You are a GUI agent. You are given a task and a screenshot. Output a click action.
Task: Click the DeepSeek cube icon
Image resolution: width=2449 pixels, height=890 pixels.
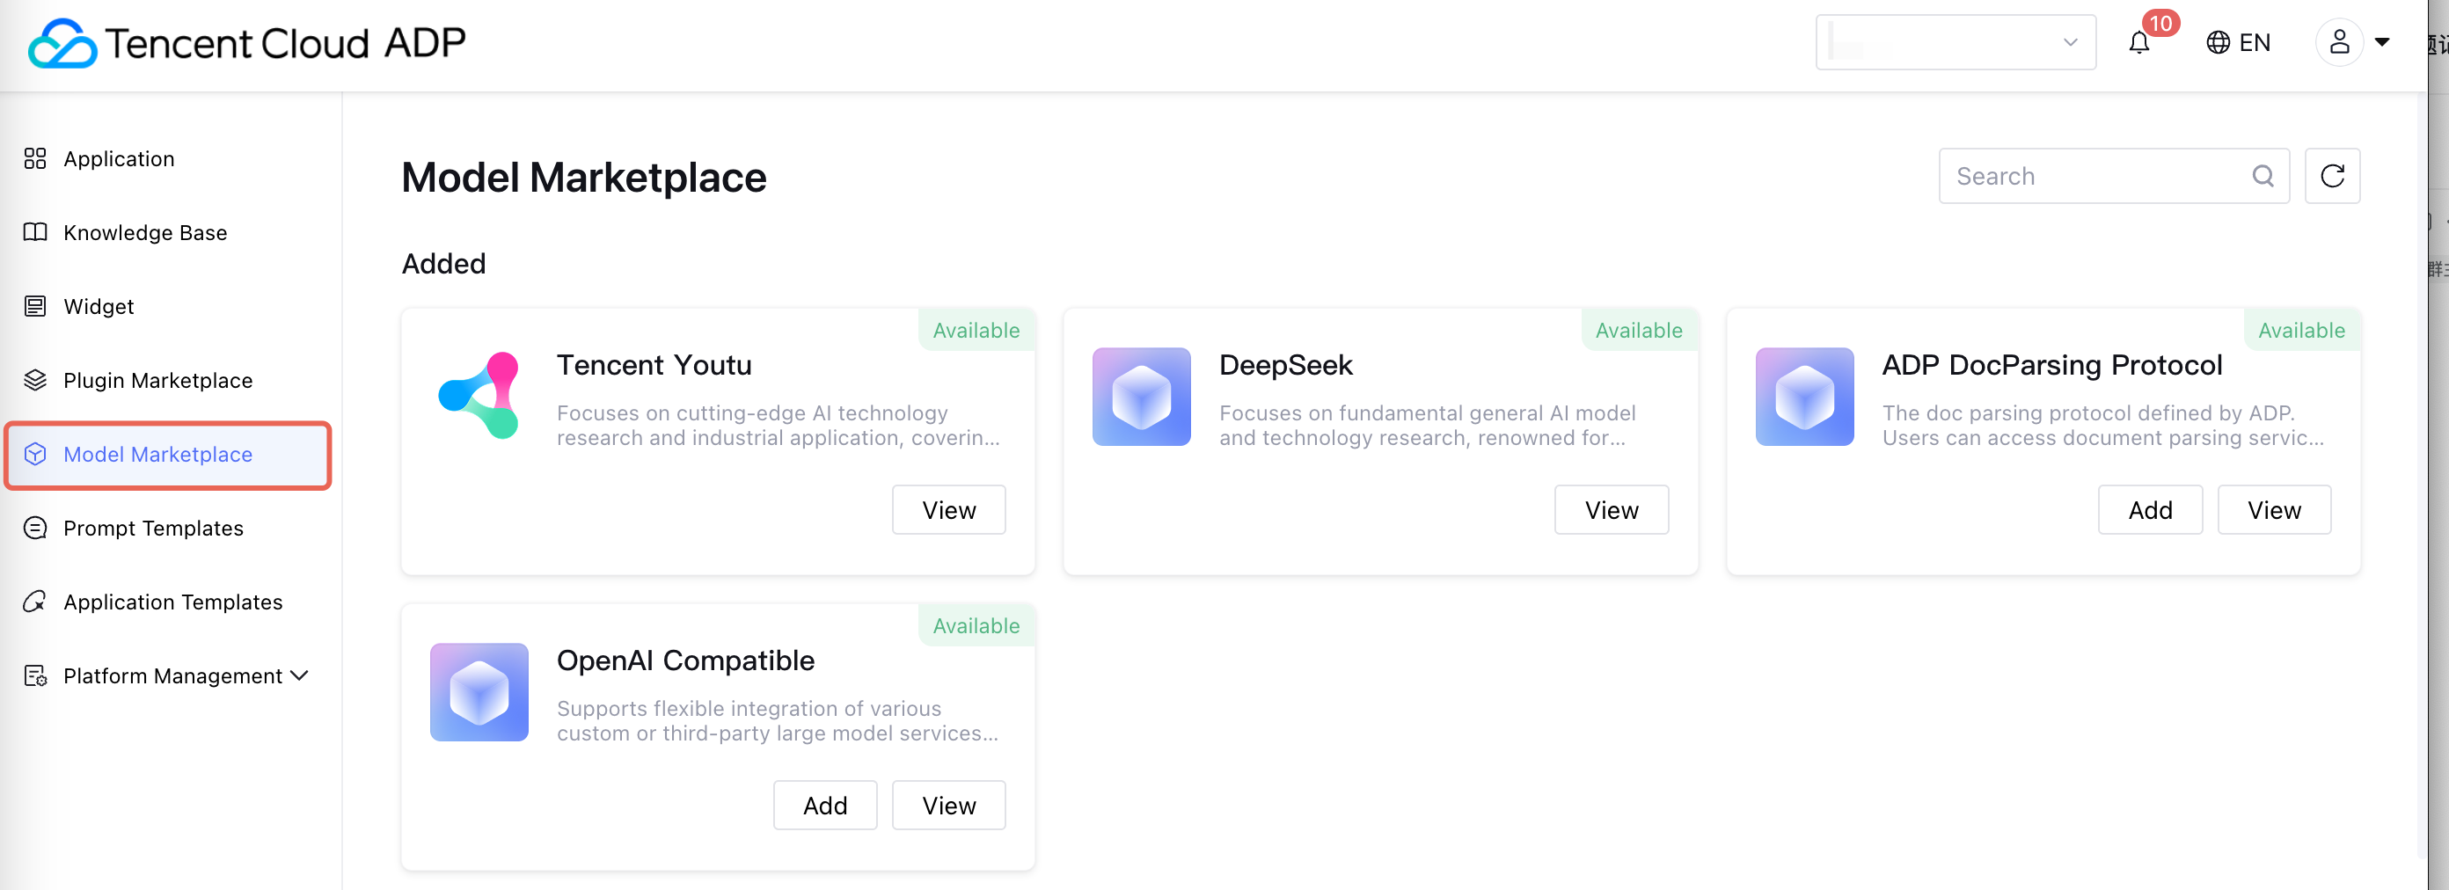pos(1141,397)
